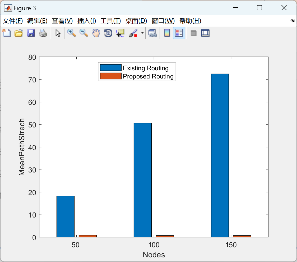297x262 pixels.
Task: Click the Show Plot Tools and Dock icon
Action: (206, 33)
